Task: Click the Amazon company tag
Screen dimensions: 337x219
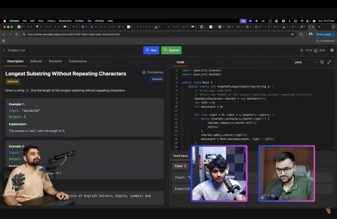Action: coord(157,79)
